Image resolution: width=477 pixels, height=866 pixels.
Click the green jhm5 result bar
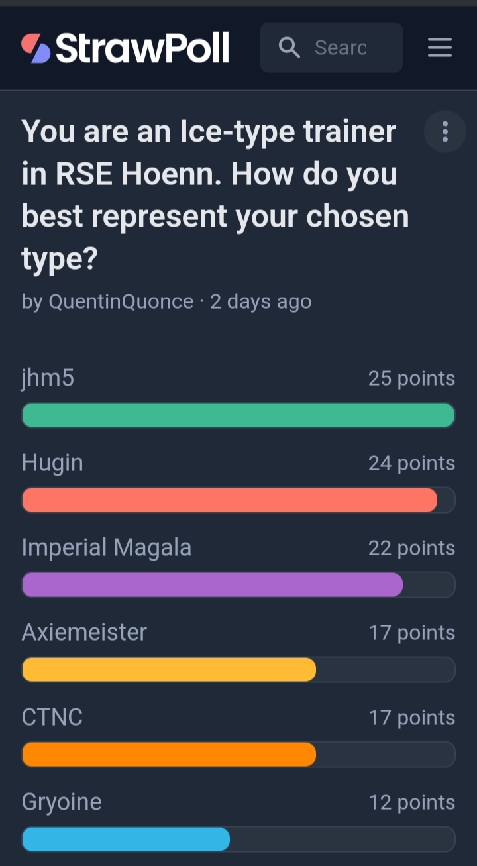(x=238, y=415)
